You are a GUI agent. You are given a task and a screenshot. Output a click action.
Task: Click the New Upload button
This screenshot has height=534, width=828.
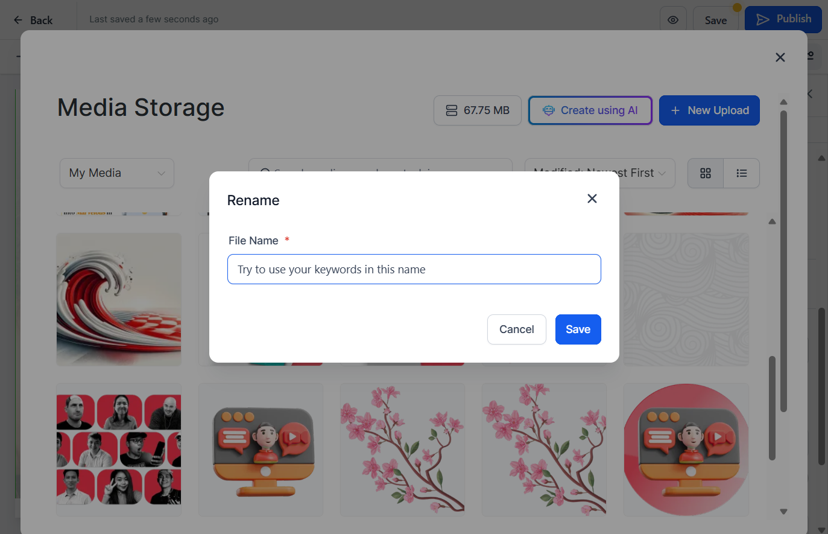click(x=709, y=110)
